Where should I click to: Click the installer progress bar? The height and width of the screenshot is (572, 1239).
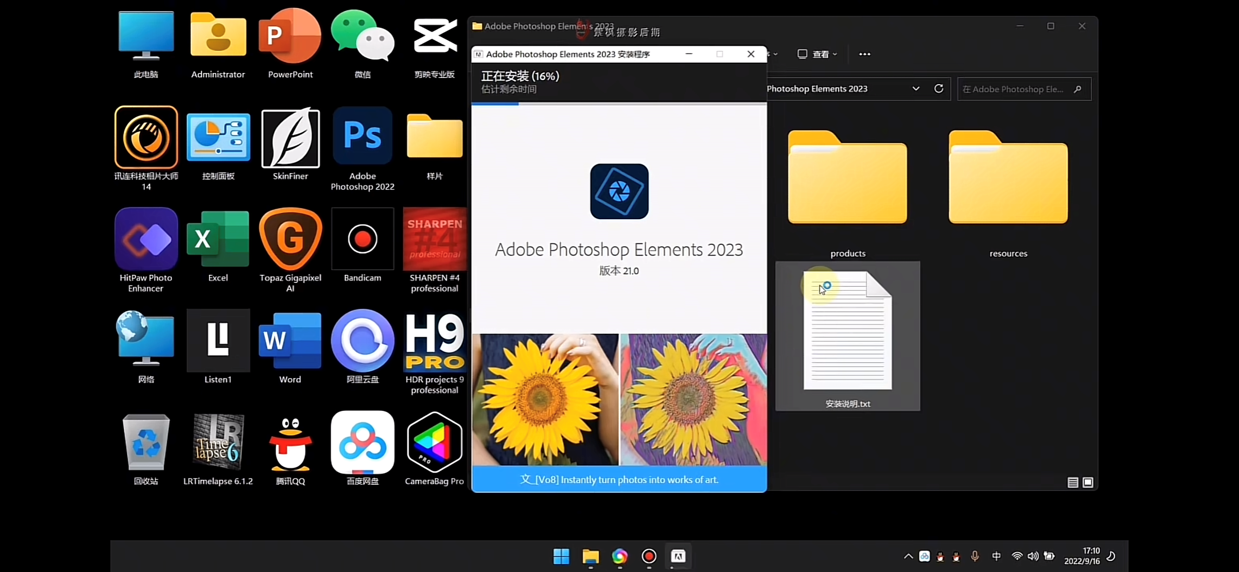point(619,103)
